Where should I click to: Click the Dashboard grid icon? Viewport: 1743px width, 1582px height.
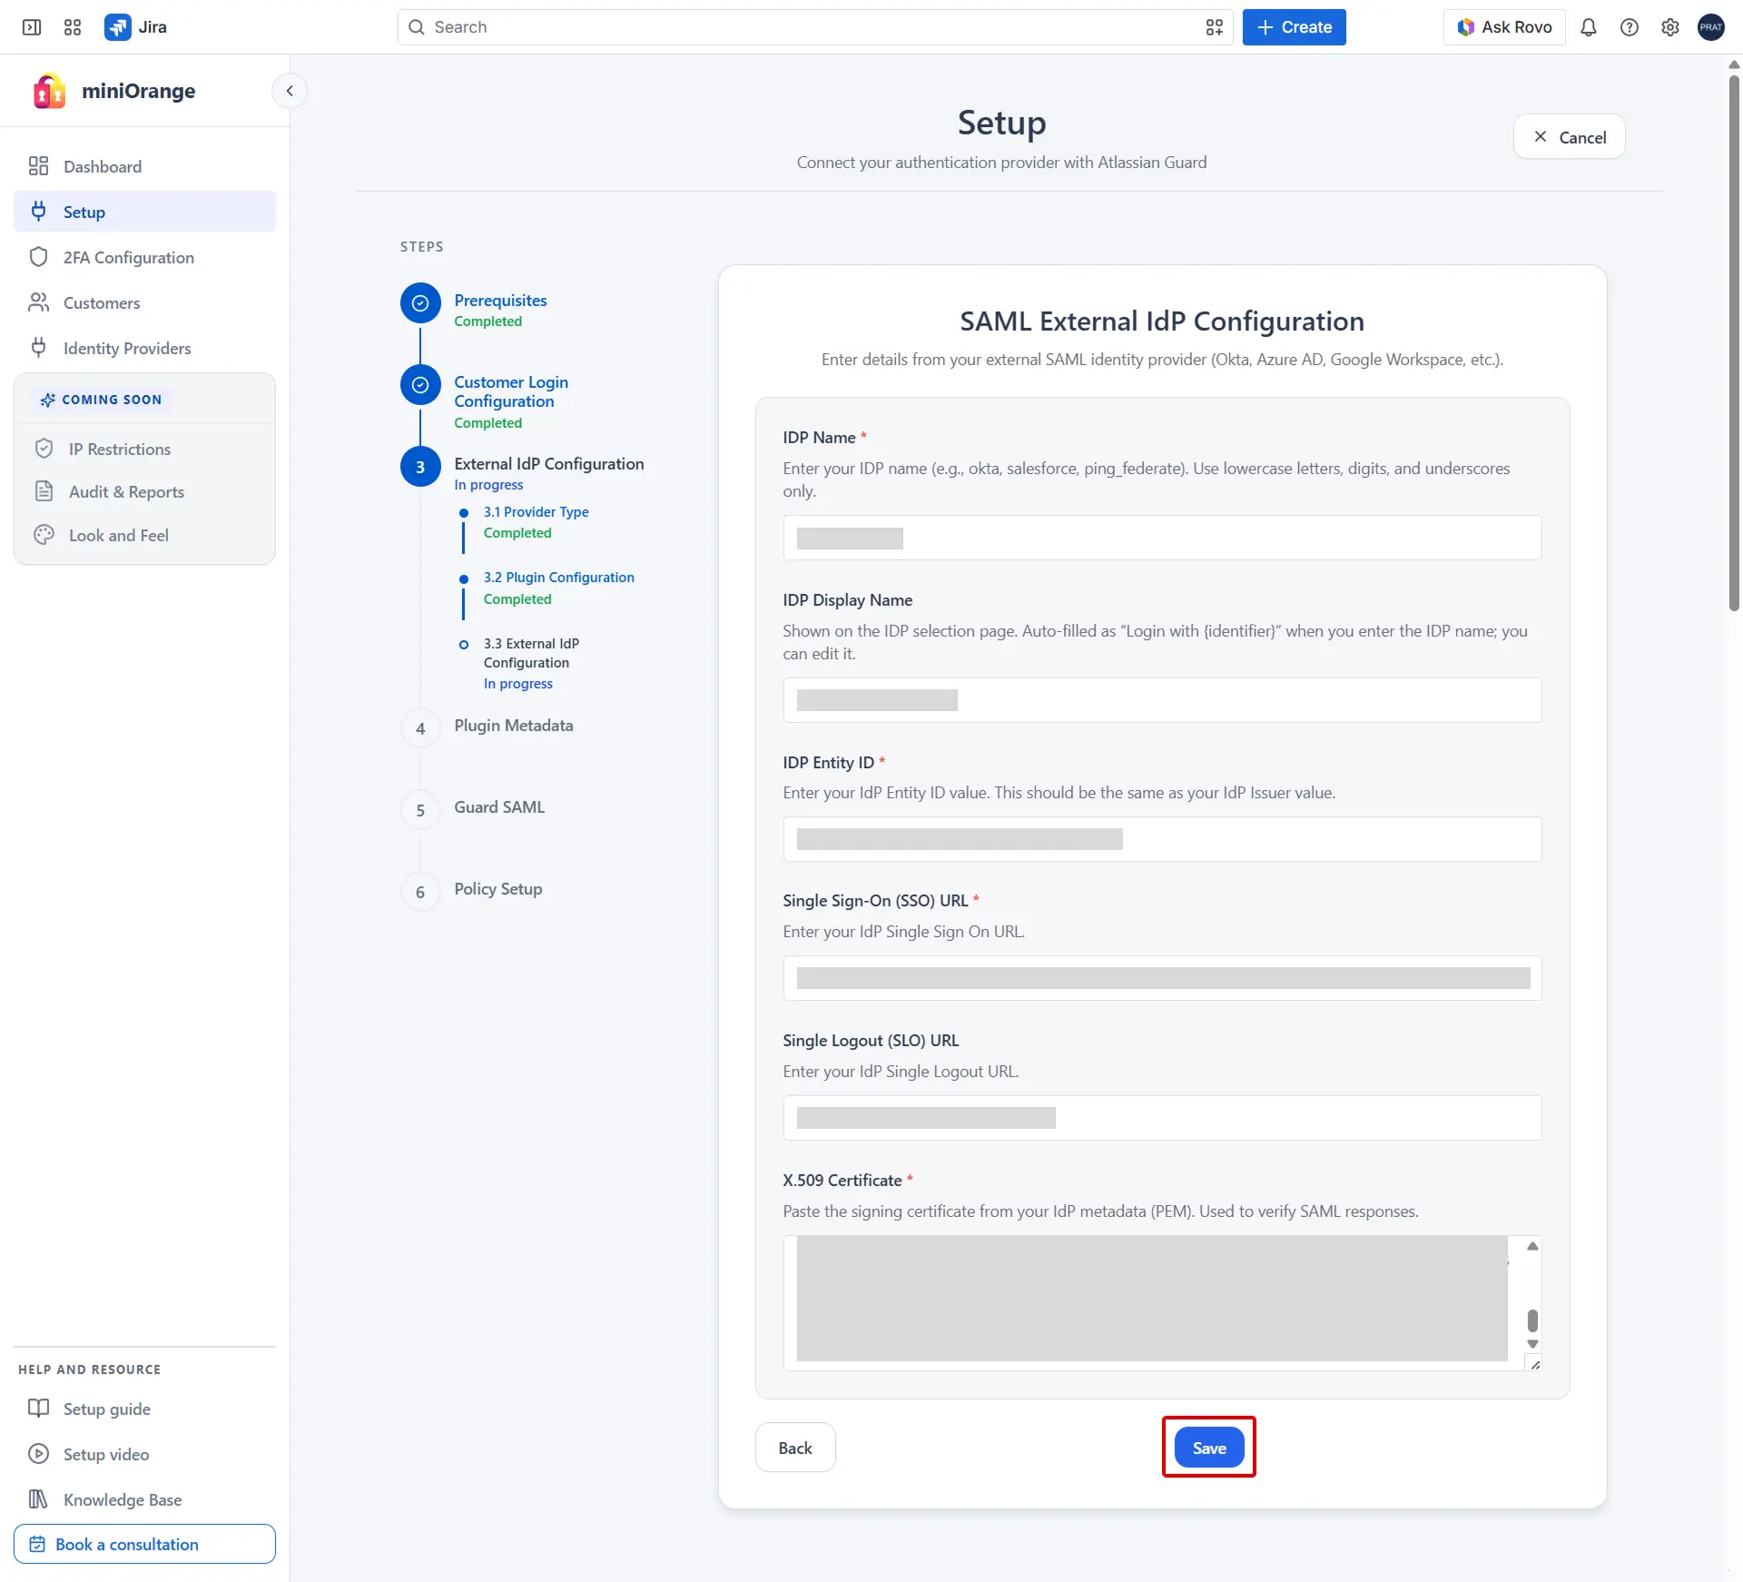[38, 166]
